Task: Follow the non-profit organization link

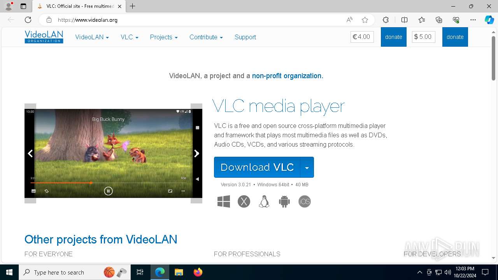Action: [288, 76]
